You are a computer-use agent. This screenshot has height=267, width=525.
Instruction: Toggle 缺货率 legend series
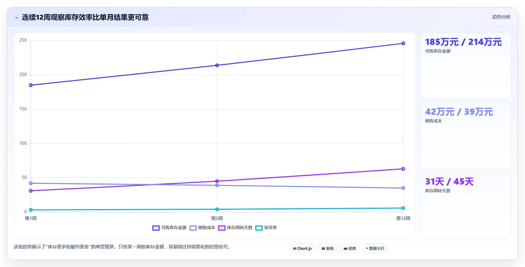266,228
